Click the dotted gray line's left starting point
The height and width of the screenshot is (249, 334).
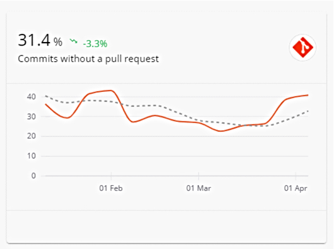click(x=46, y=96)
